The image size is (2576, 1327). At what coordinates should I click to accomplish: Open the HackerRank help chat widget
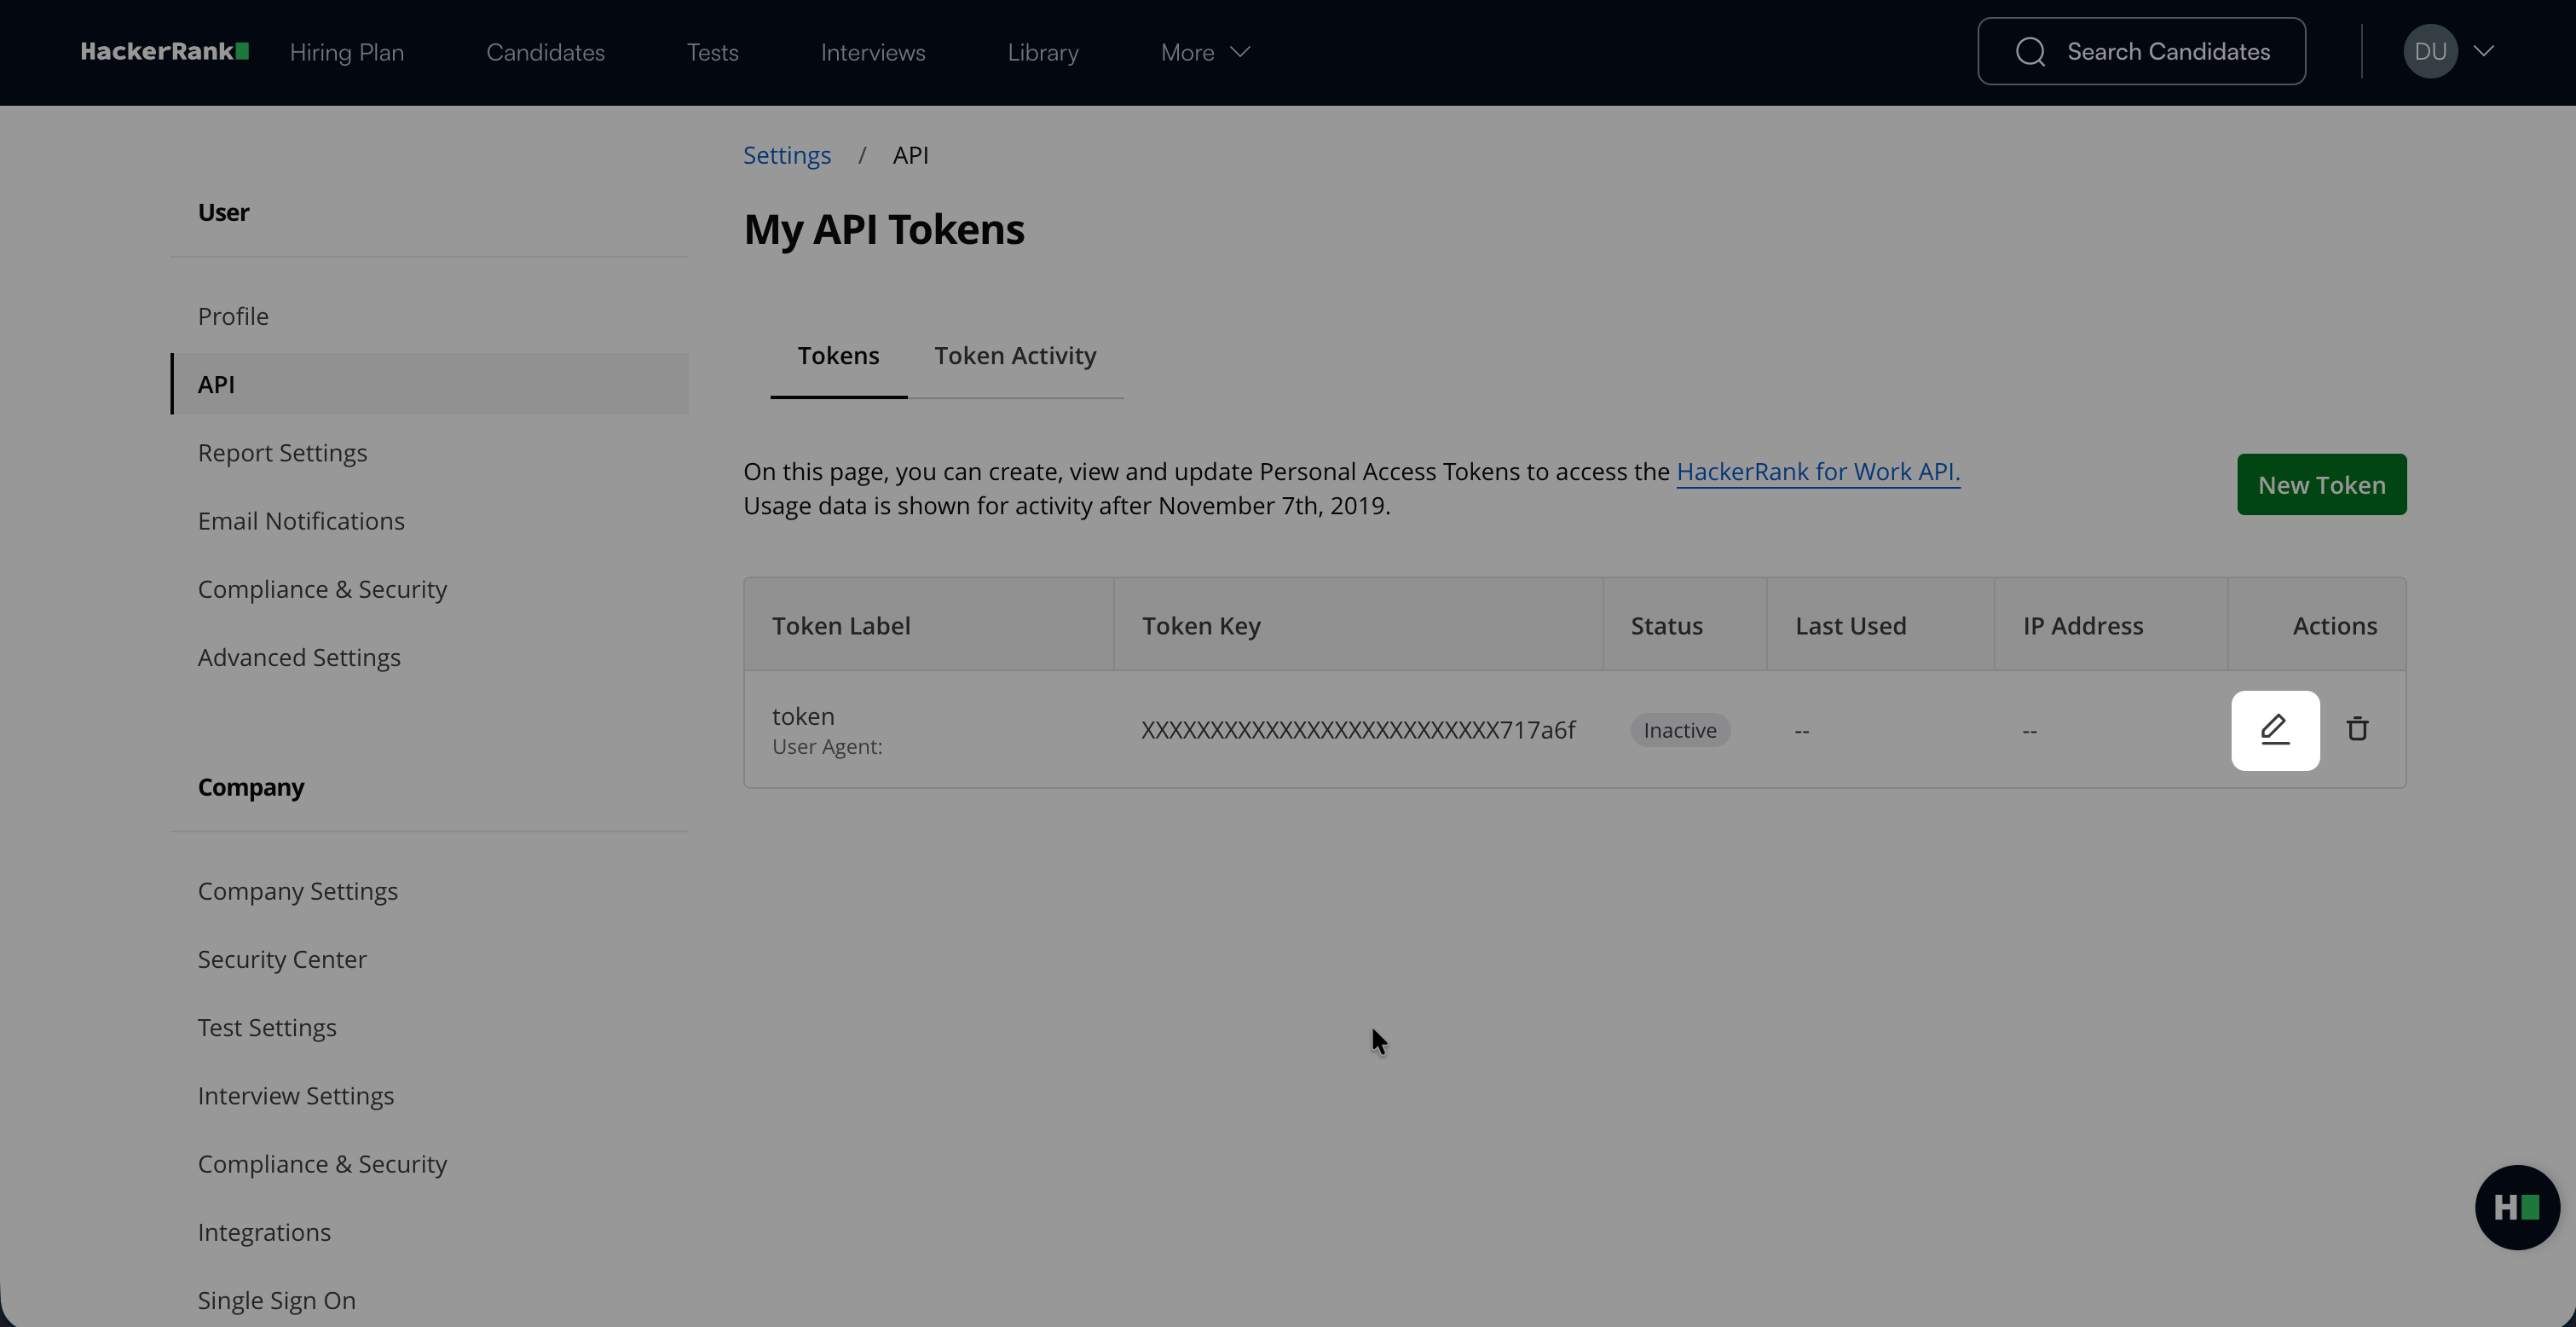tap(2517, 1207)
